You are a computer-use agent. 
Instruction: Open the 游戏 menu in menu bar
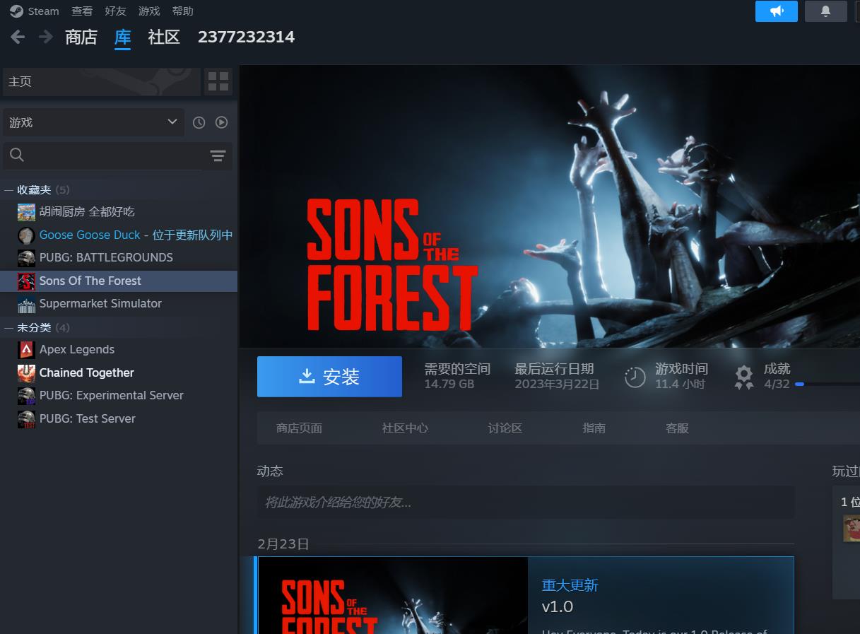pyautogui.click(x=149, y=11)
